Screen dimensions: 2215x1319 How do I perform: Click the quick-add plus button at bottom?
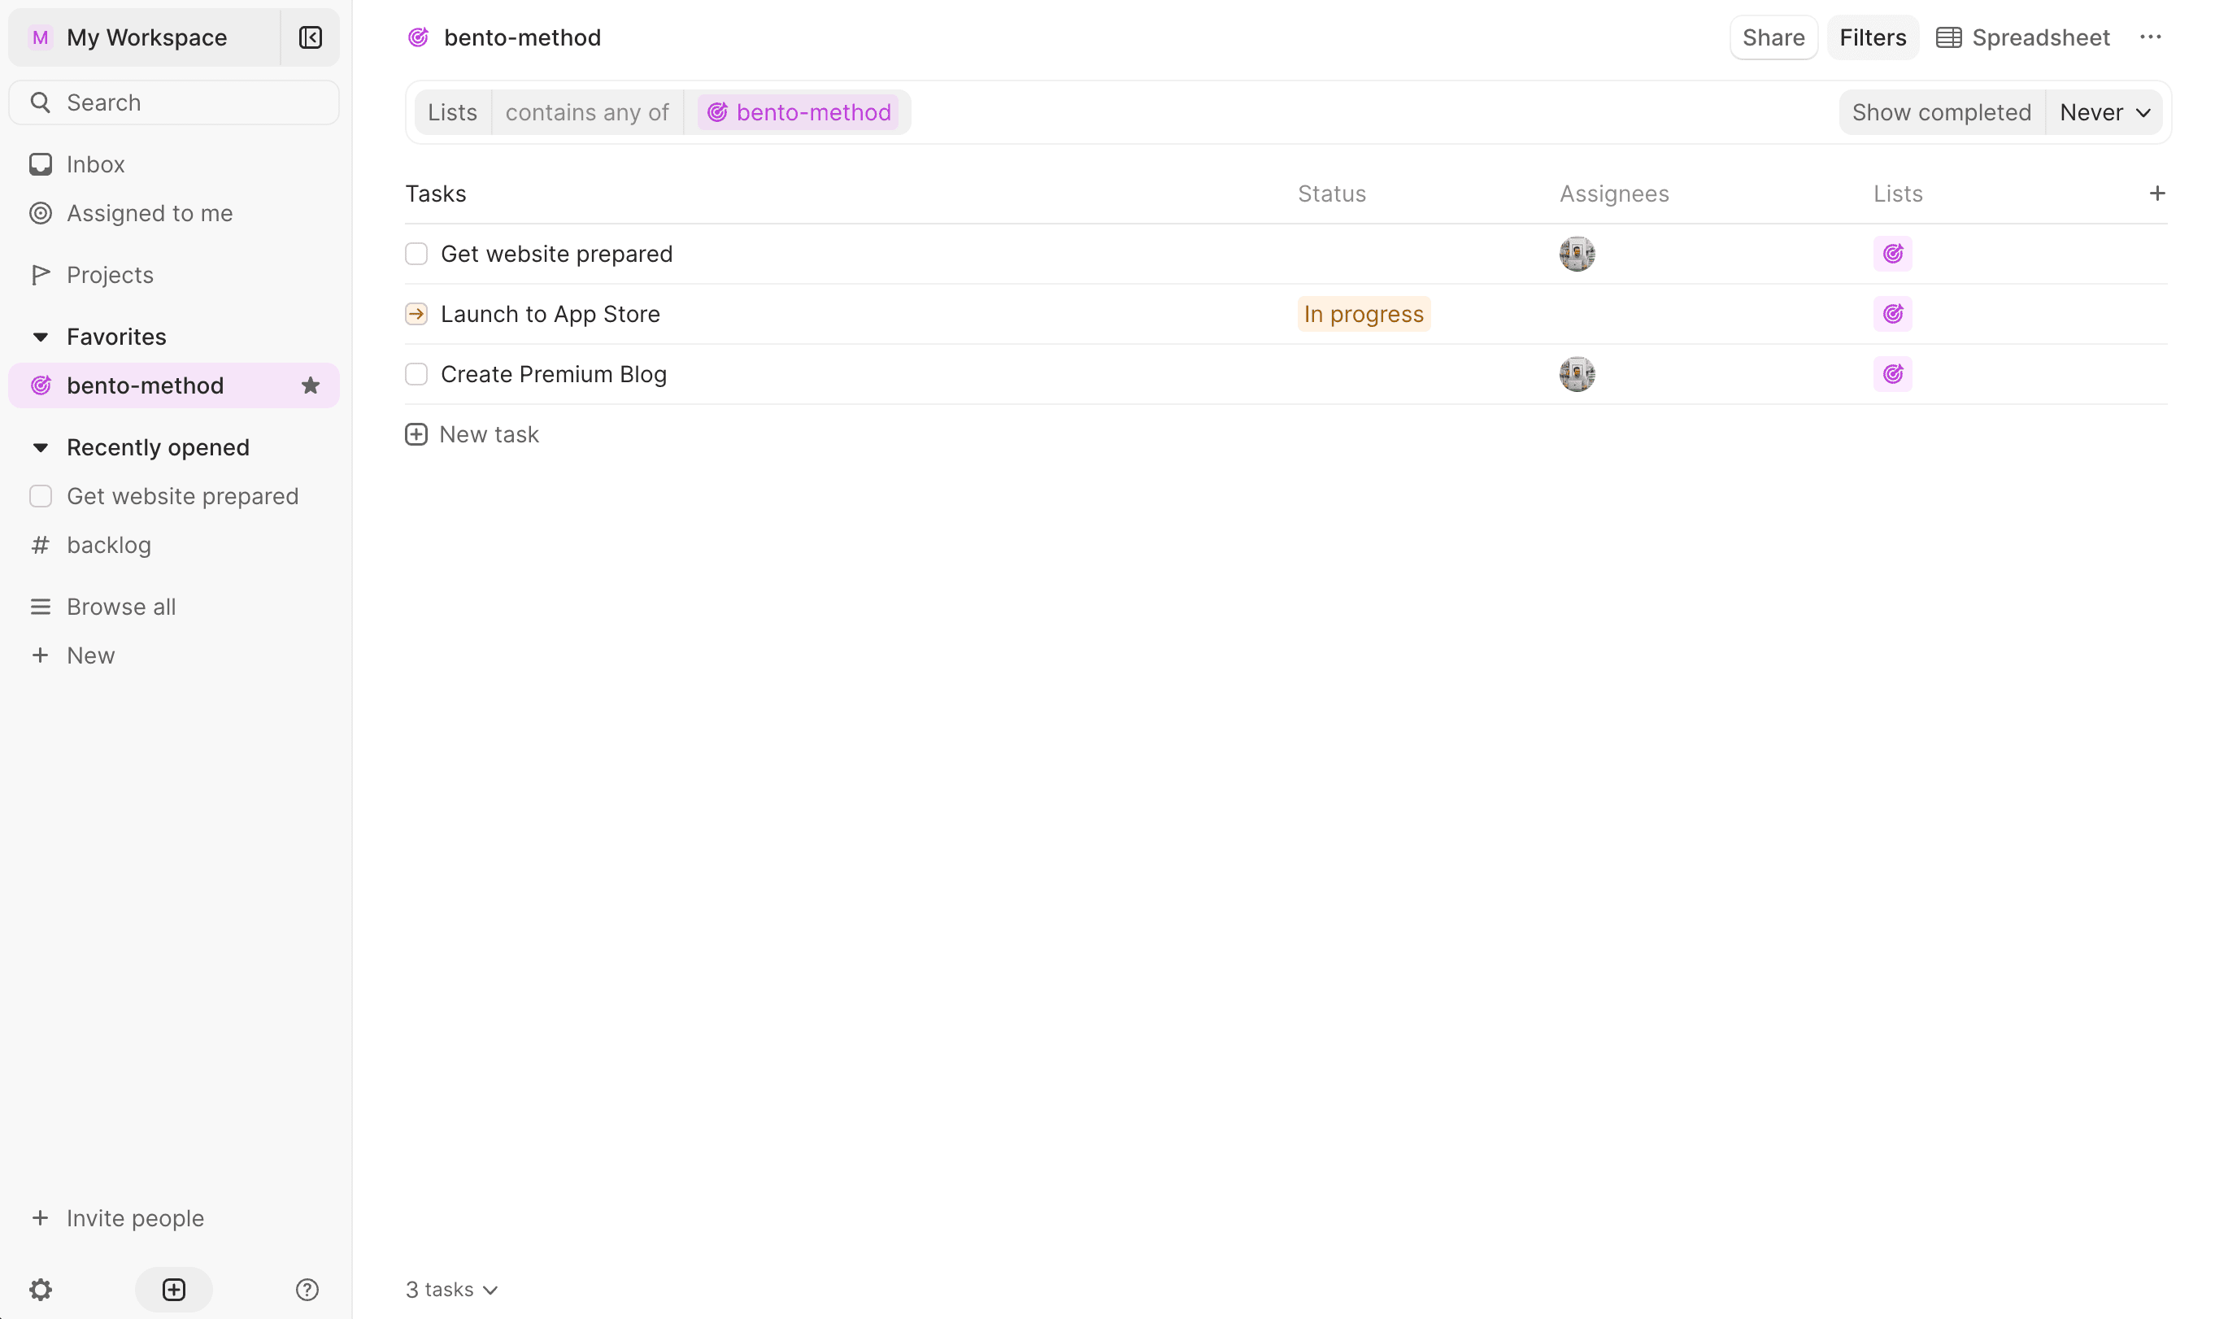tap(174, 1289)
